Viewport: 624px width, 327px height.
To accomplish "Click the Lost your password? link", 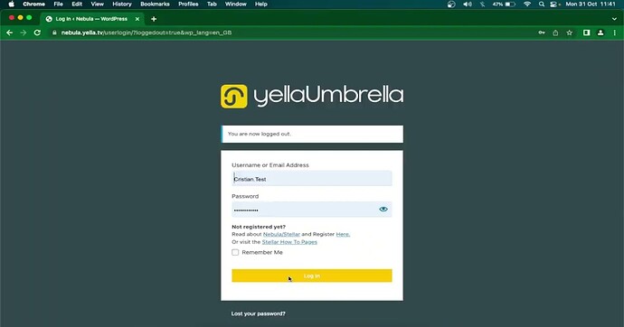I will pyautogui.click(x=259, y=313).
